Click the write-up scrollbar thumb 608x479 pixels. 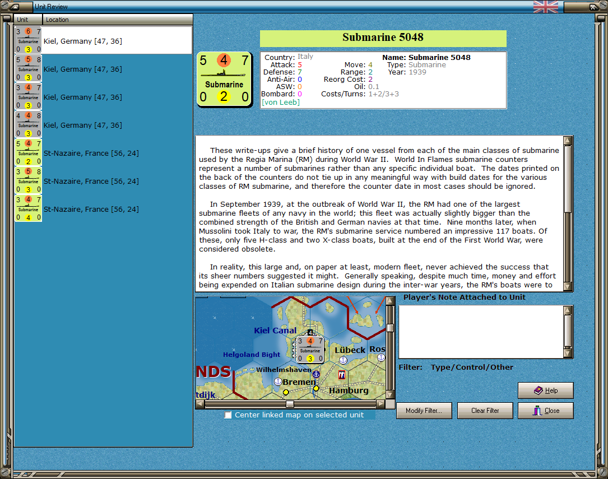(568, 179)
